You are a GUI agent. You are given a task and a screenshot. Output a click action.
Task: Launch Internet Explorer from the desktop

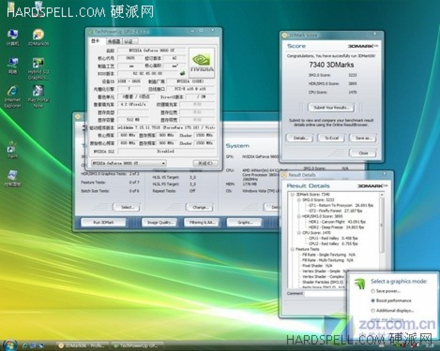click(13, 97)
